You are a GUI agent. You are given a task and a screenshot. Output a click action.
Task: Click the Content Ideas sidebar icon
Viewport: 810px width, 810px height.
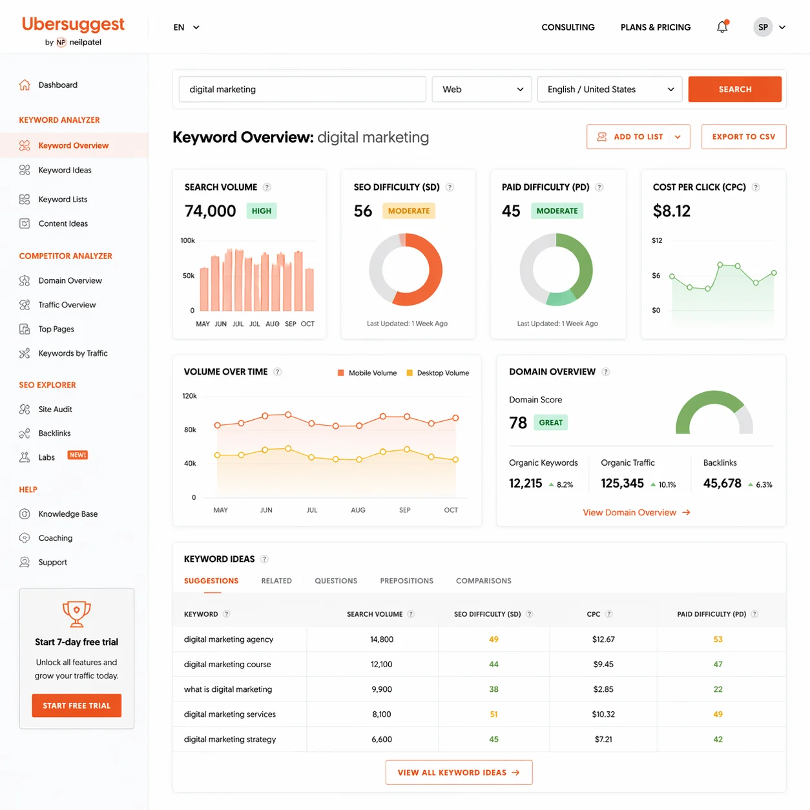pos(25,223)
